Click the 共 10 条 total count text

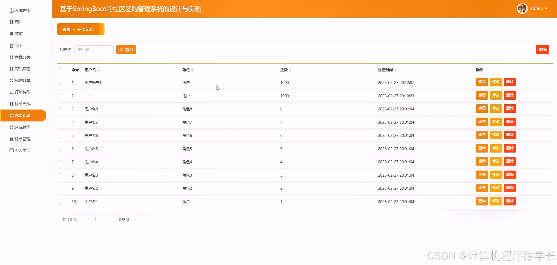point(70,219)
